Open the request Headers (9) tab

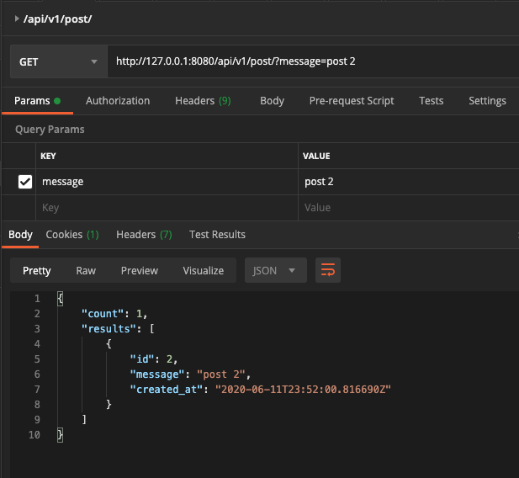[203, 101]
